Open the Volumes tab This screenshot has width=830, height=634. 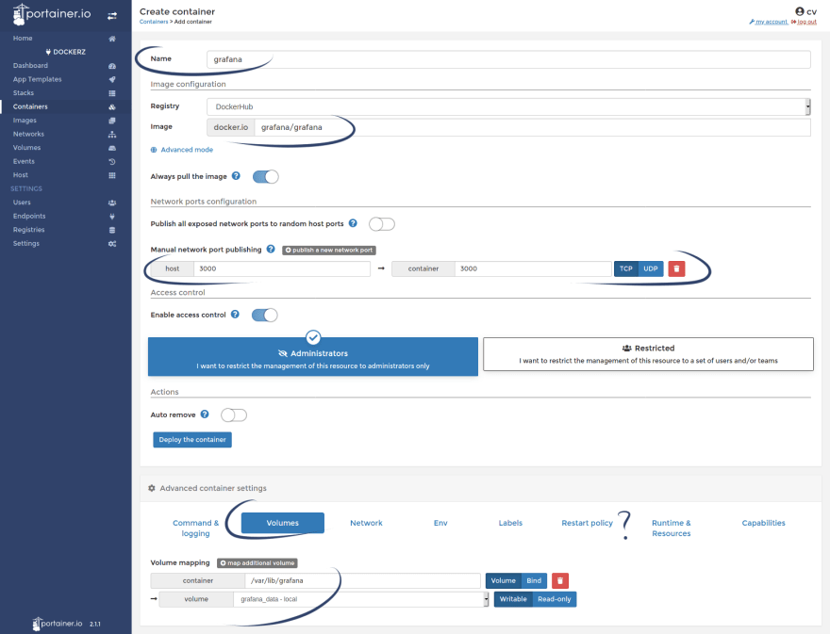point(283,523)
